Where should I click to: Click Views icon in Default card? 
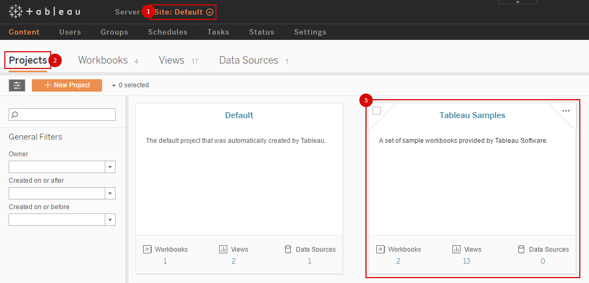tap(223, 249)
